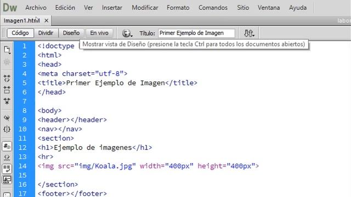Image resolution: width=351 pixels, height=197 pixels.
Task: Click the Select Parent Tag icon
Action: click(7, 118)
